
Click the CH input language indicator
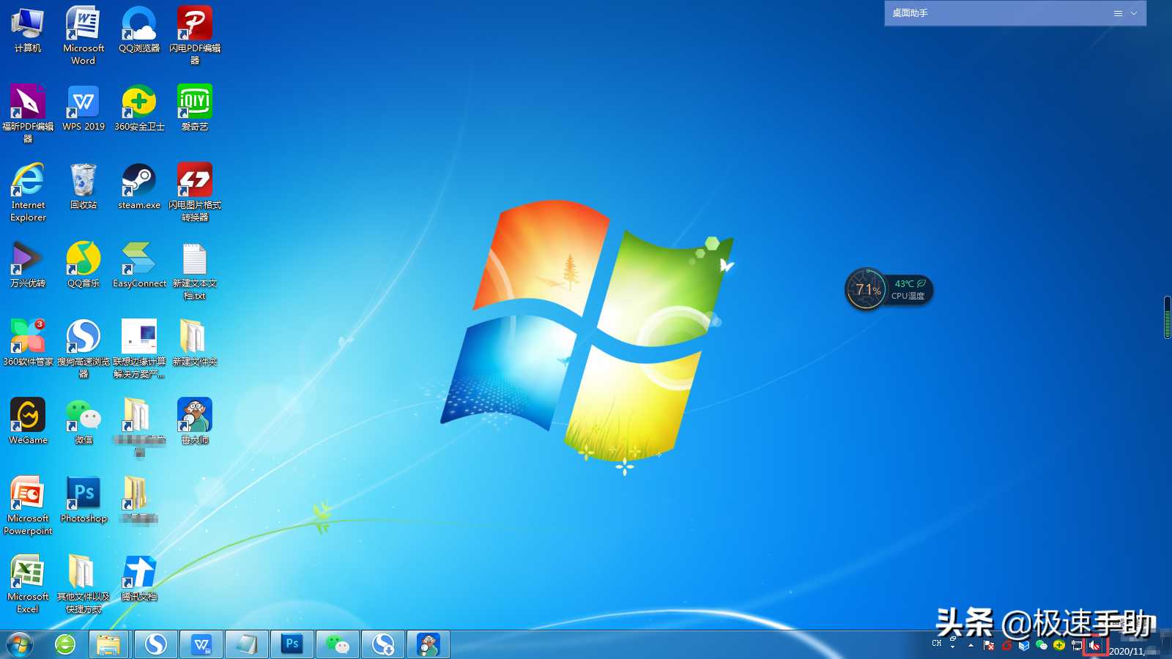(937, 643)
